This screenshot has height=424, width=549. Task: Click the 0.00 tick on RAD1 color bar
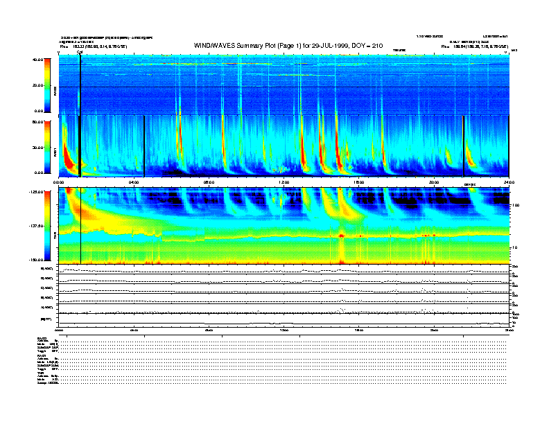pyautogui.click(x=39, y=173)
